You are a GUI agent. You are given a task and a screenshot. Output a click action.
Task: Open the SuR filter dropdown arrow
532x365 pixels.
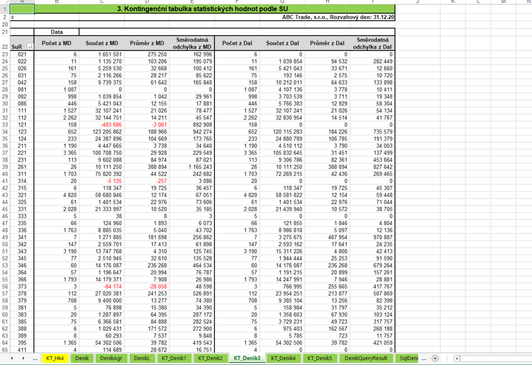click(x=30, y=47)
